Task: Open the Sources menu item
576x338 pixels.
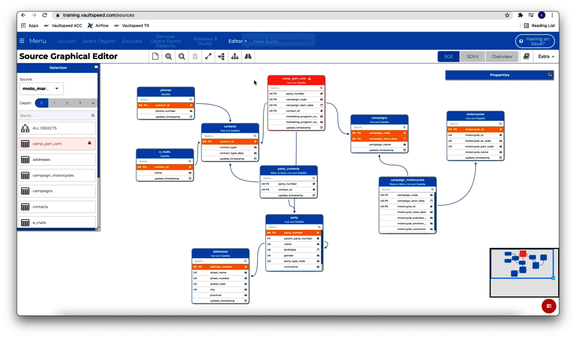Action: click(x=67, y=41)
